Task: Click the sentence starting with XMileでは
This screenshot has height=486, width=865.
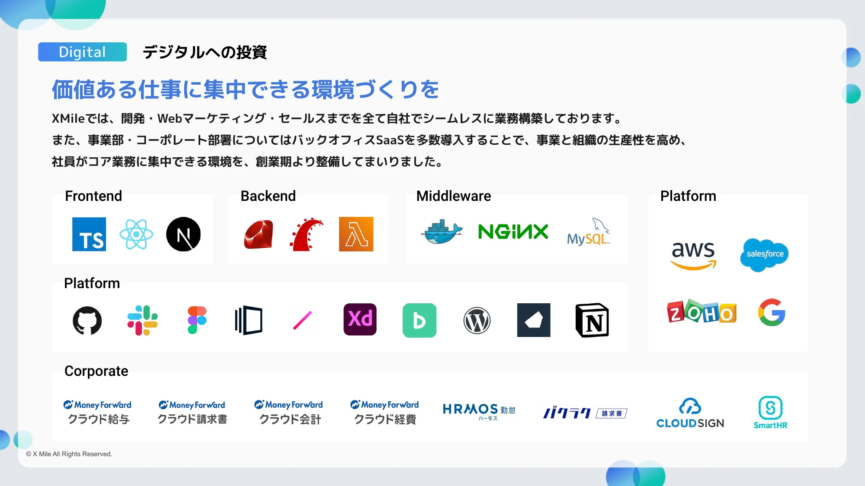Action: click(336, 118)
